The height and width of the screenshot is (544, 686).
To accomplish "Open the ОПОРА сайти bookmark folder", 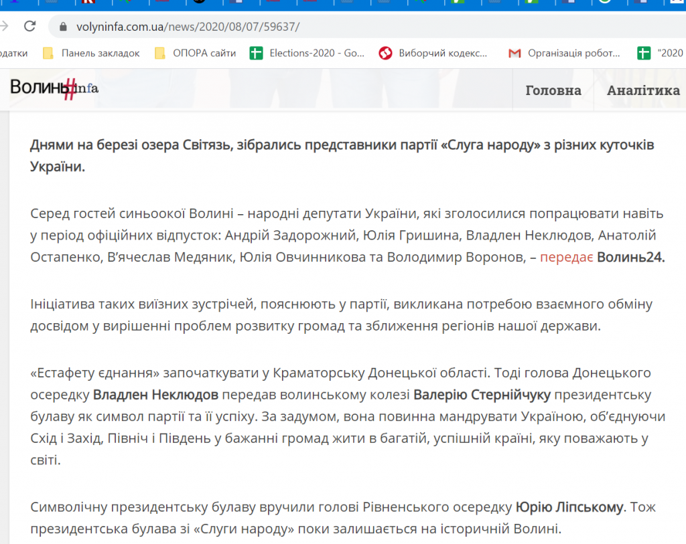I will click(x=195, y=53).
